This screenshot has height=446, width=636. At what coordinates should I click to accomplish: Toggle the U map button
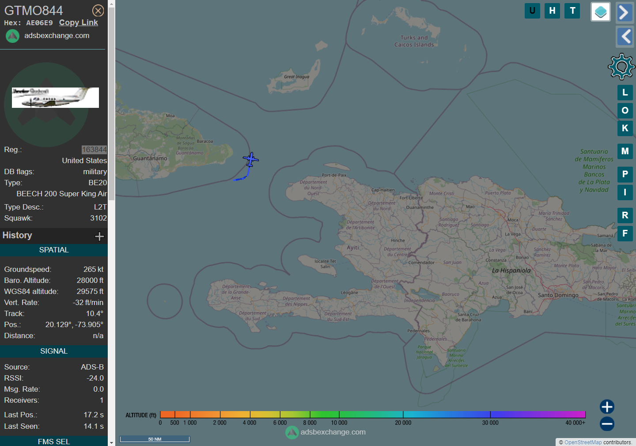point(532,11)
